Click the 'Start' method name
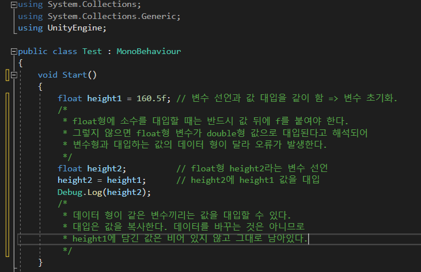 [75, 75]
